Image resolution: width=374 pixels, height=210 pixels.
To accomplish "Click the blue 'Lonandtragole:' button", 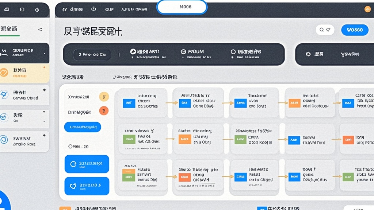I will (x=83, y=127).
